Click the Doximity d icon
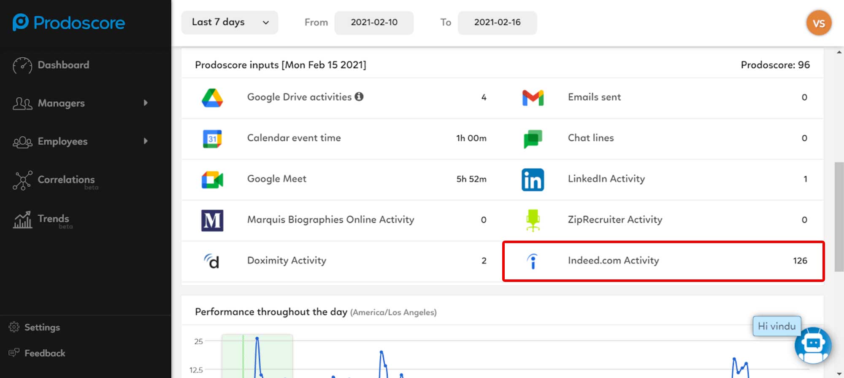This screenshot has width=844, height=378. 211,261
